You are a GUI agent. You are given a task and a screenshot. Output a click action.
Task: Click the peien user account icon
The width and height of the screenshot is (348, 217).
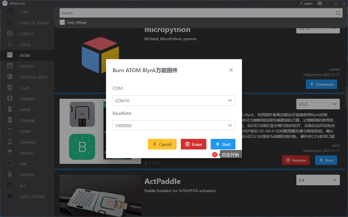(x=301, y=4)
